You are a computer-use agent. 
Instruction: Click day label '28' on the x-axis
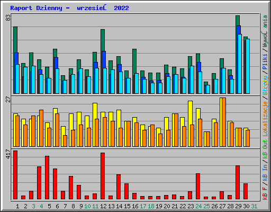[x=230, y=206]
